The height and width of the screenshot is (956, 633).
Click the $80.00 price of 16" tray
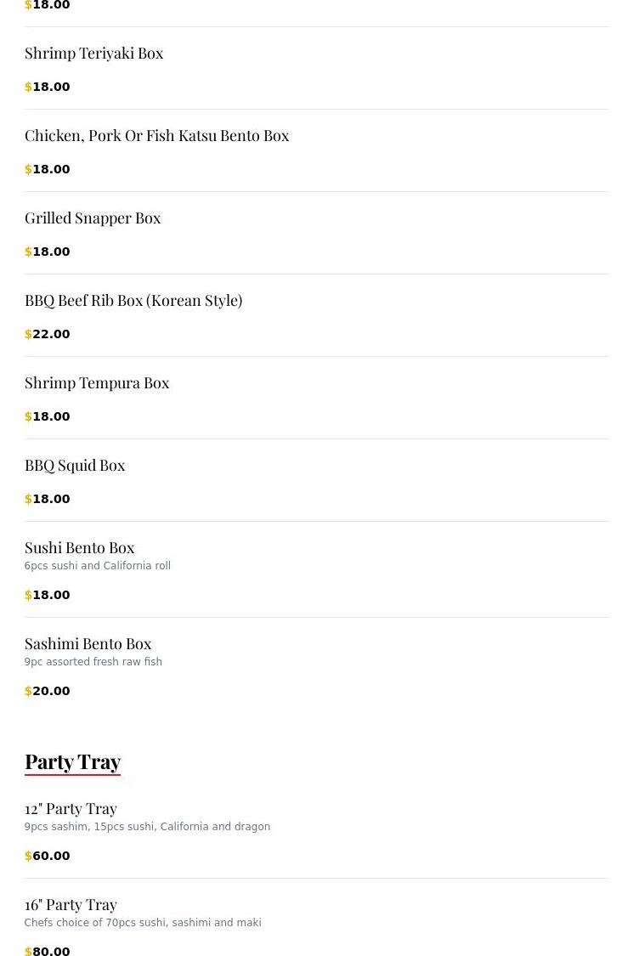pos(47,951)
